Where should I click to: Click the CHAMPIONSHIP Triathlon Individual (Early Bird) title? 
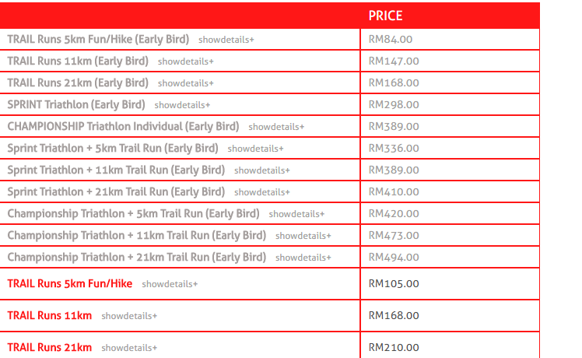point(123,127)
